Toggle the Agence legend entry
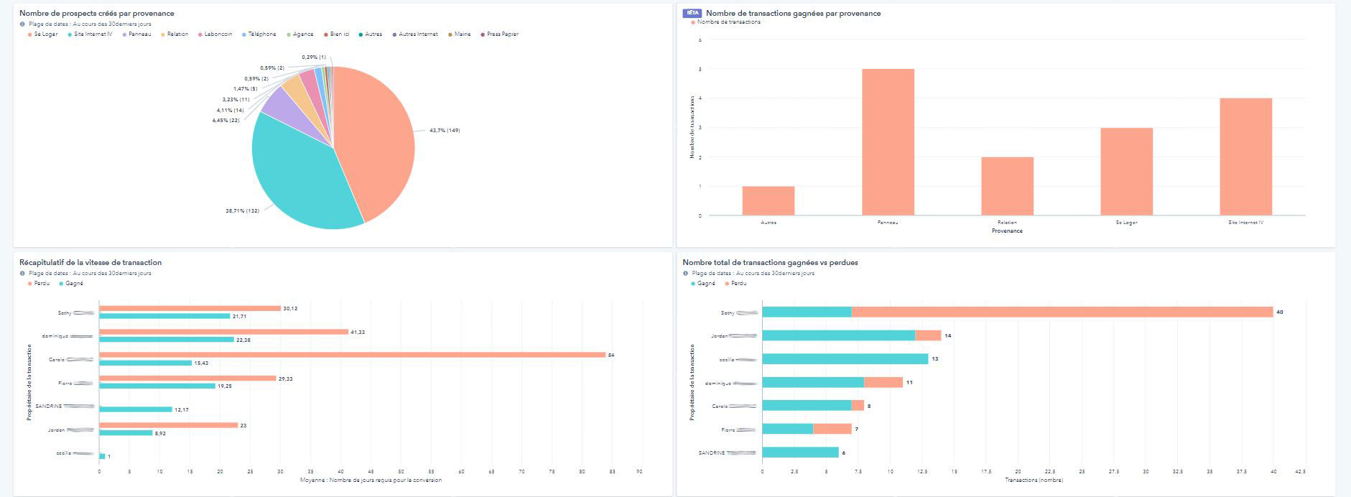Viewport: 1351px width, 497px height. 300,34
